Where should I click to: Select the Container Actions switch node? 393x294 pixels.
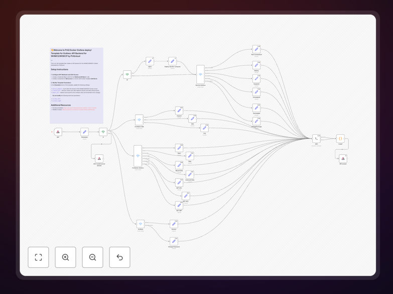[x=138, y=156]
